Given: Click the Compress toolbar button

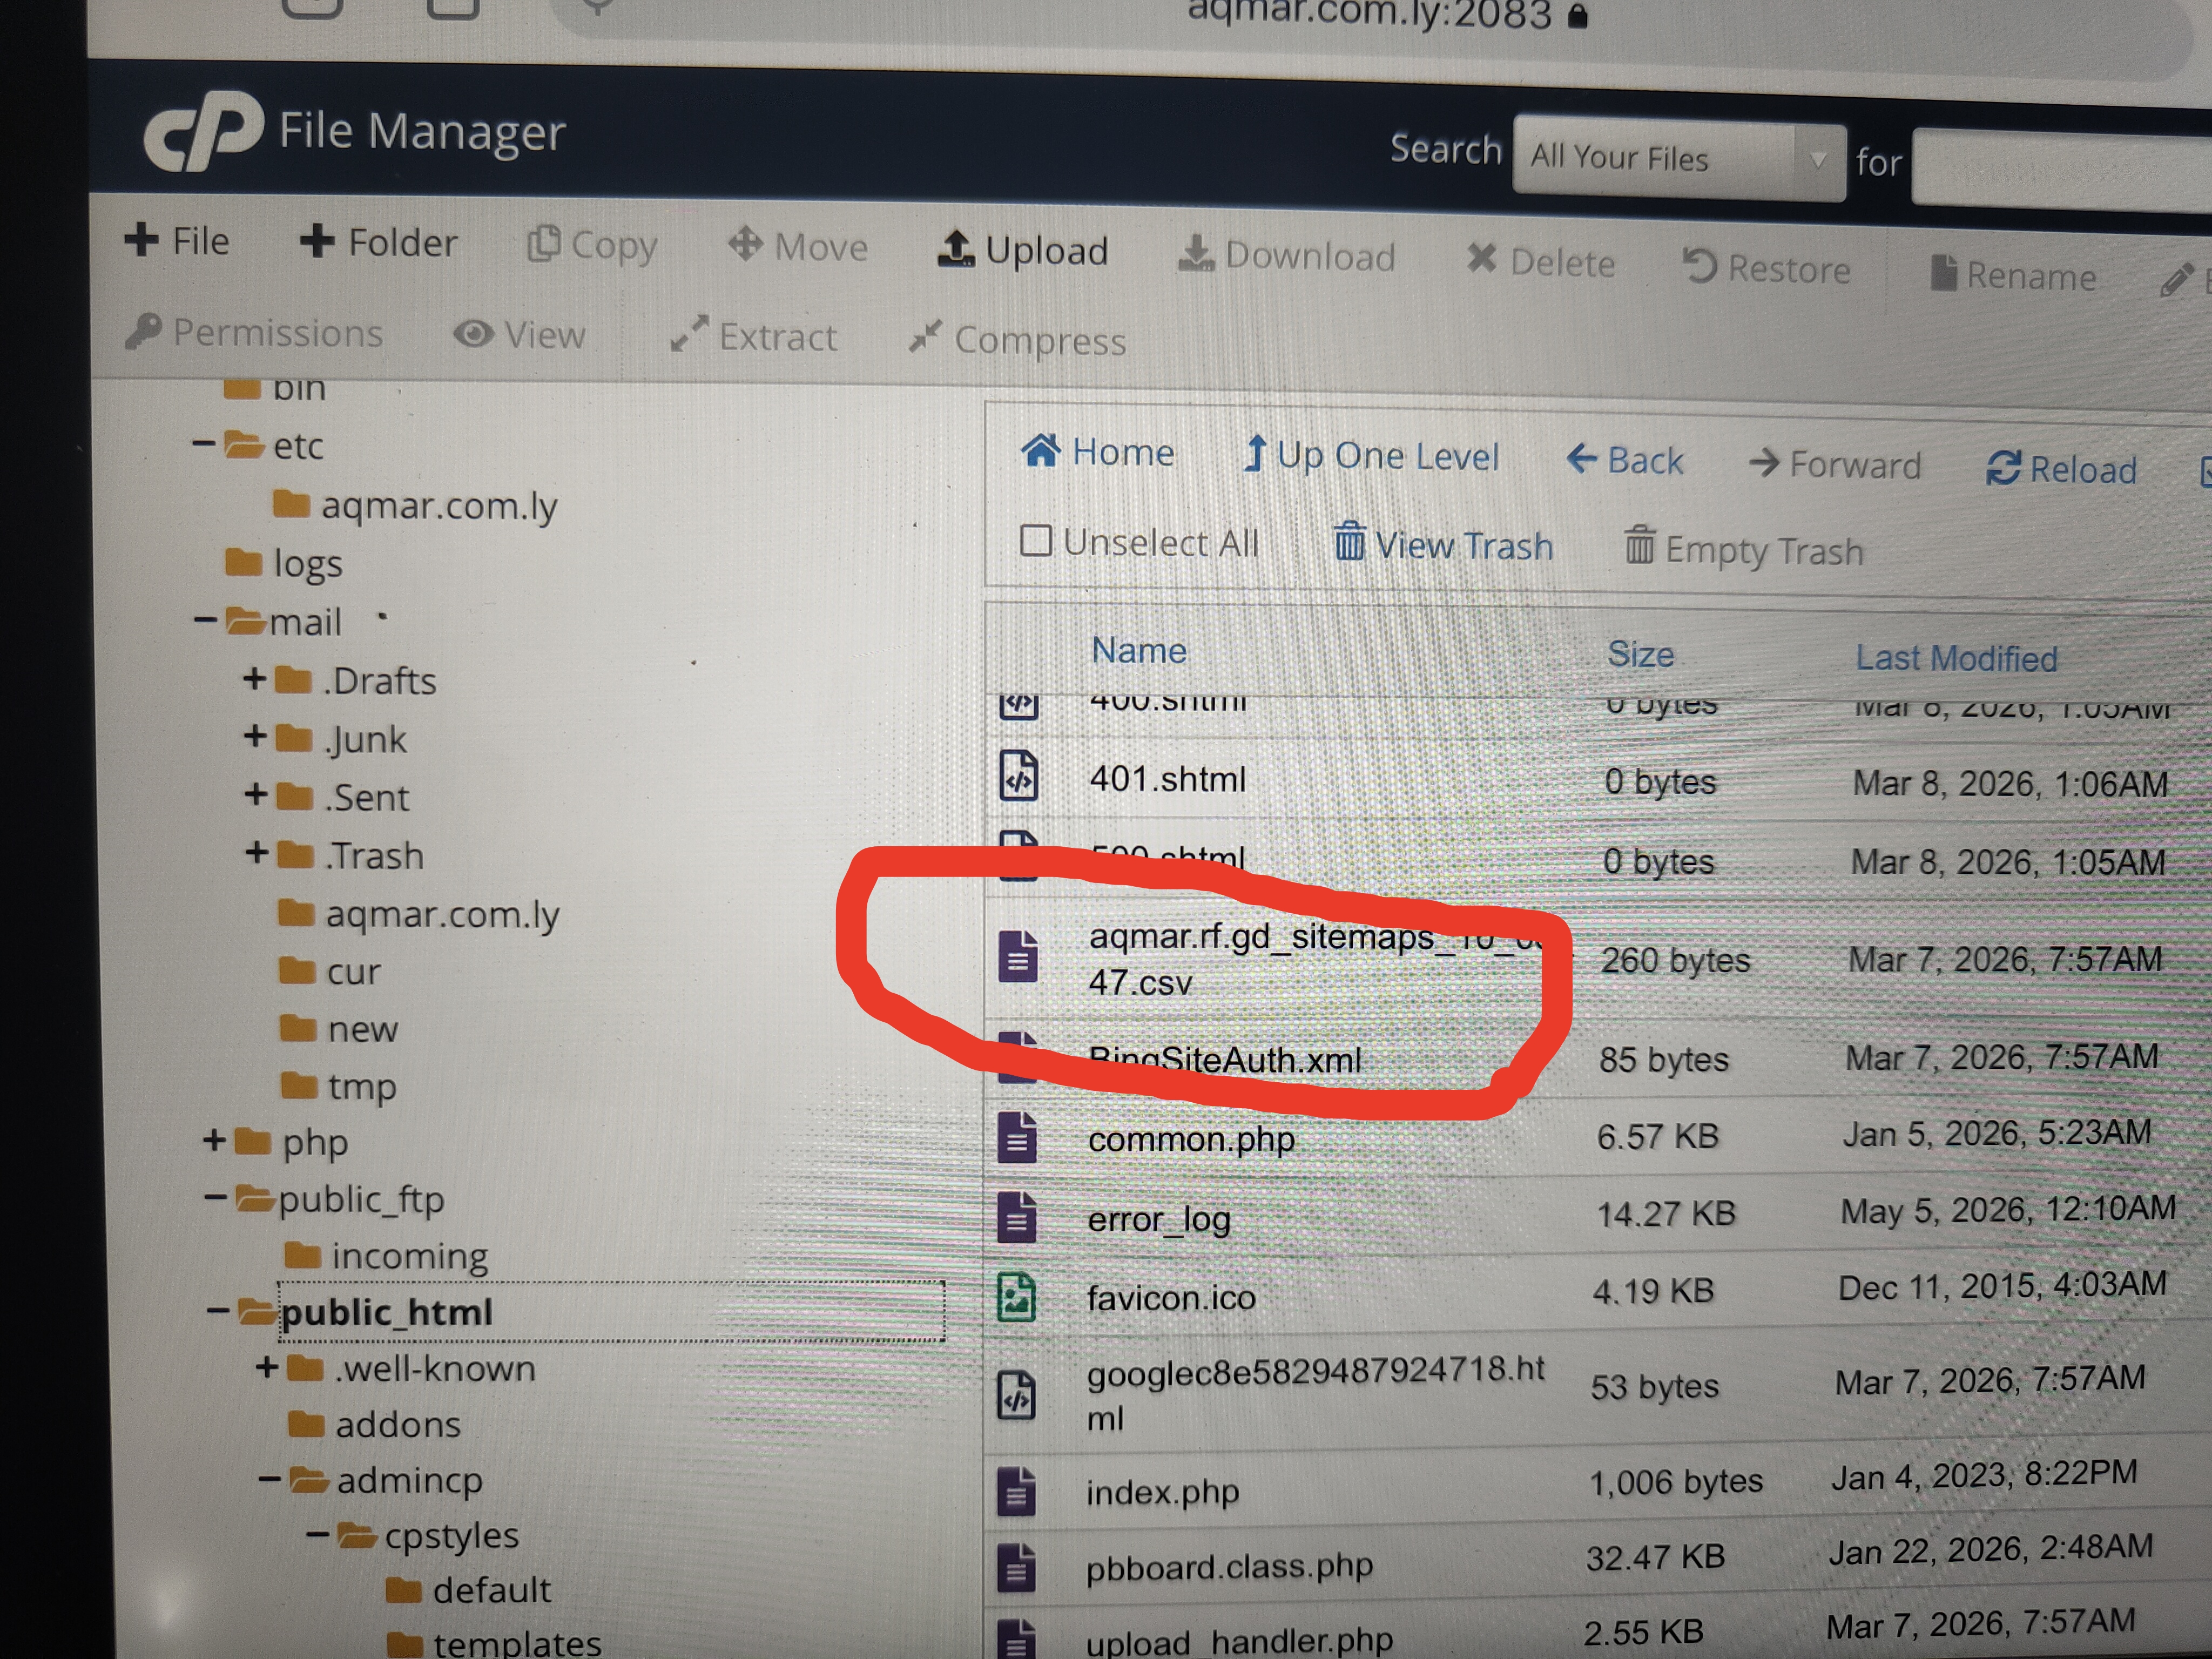Looking at the screenshot, I should point(1018,340).
